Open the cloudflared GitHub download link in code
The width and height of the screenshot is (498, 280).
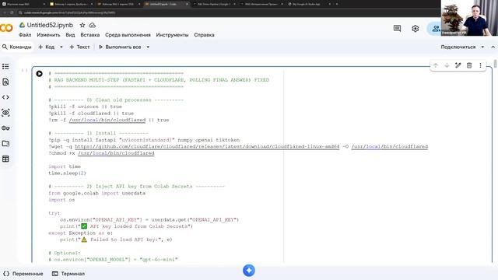pos(207,147)
